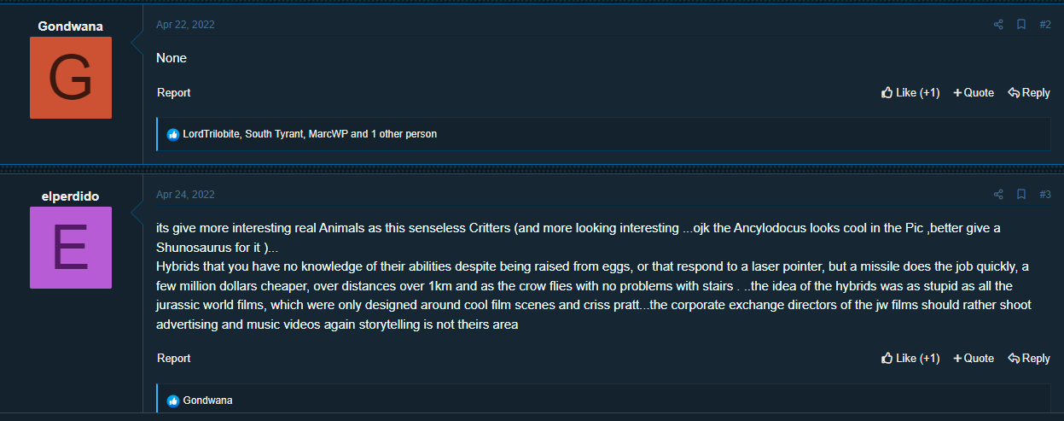Open the #3 post permalink
The height and width of the screenshot is (421, 1064).
tap(1045, 195)
